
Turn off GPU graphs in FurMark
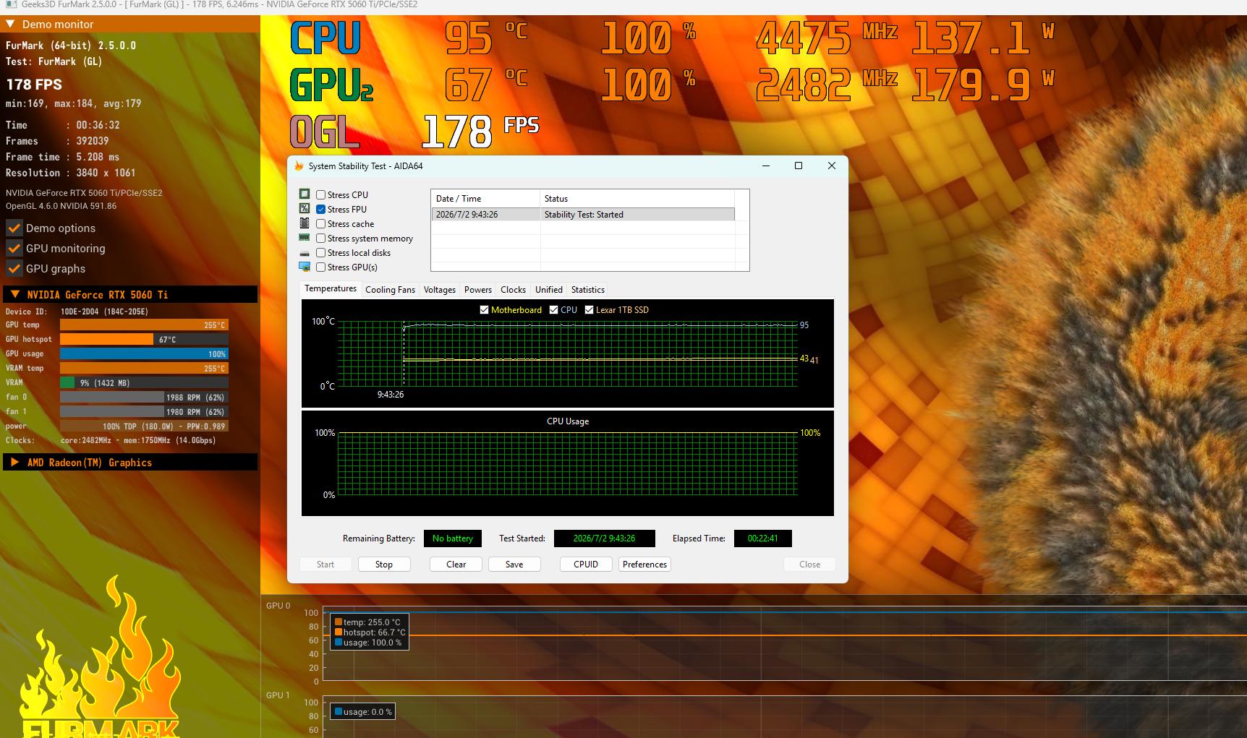(14, 269)
